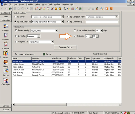Viewport: 135px width, 114px height.
Task: Click the scrollbar left arrow
Action: 14,104
